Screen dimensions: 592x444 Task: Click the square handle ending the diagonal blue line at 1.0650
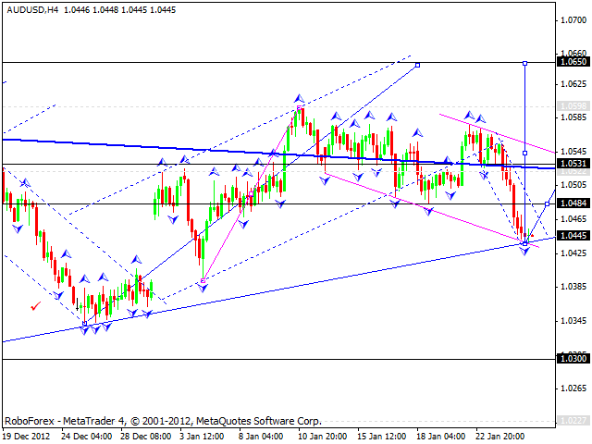pos(417,64)
